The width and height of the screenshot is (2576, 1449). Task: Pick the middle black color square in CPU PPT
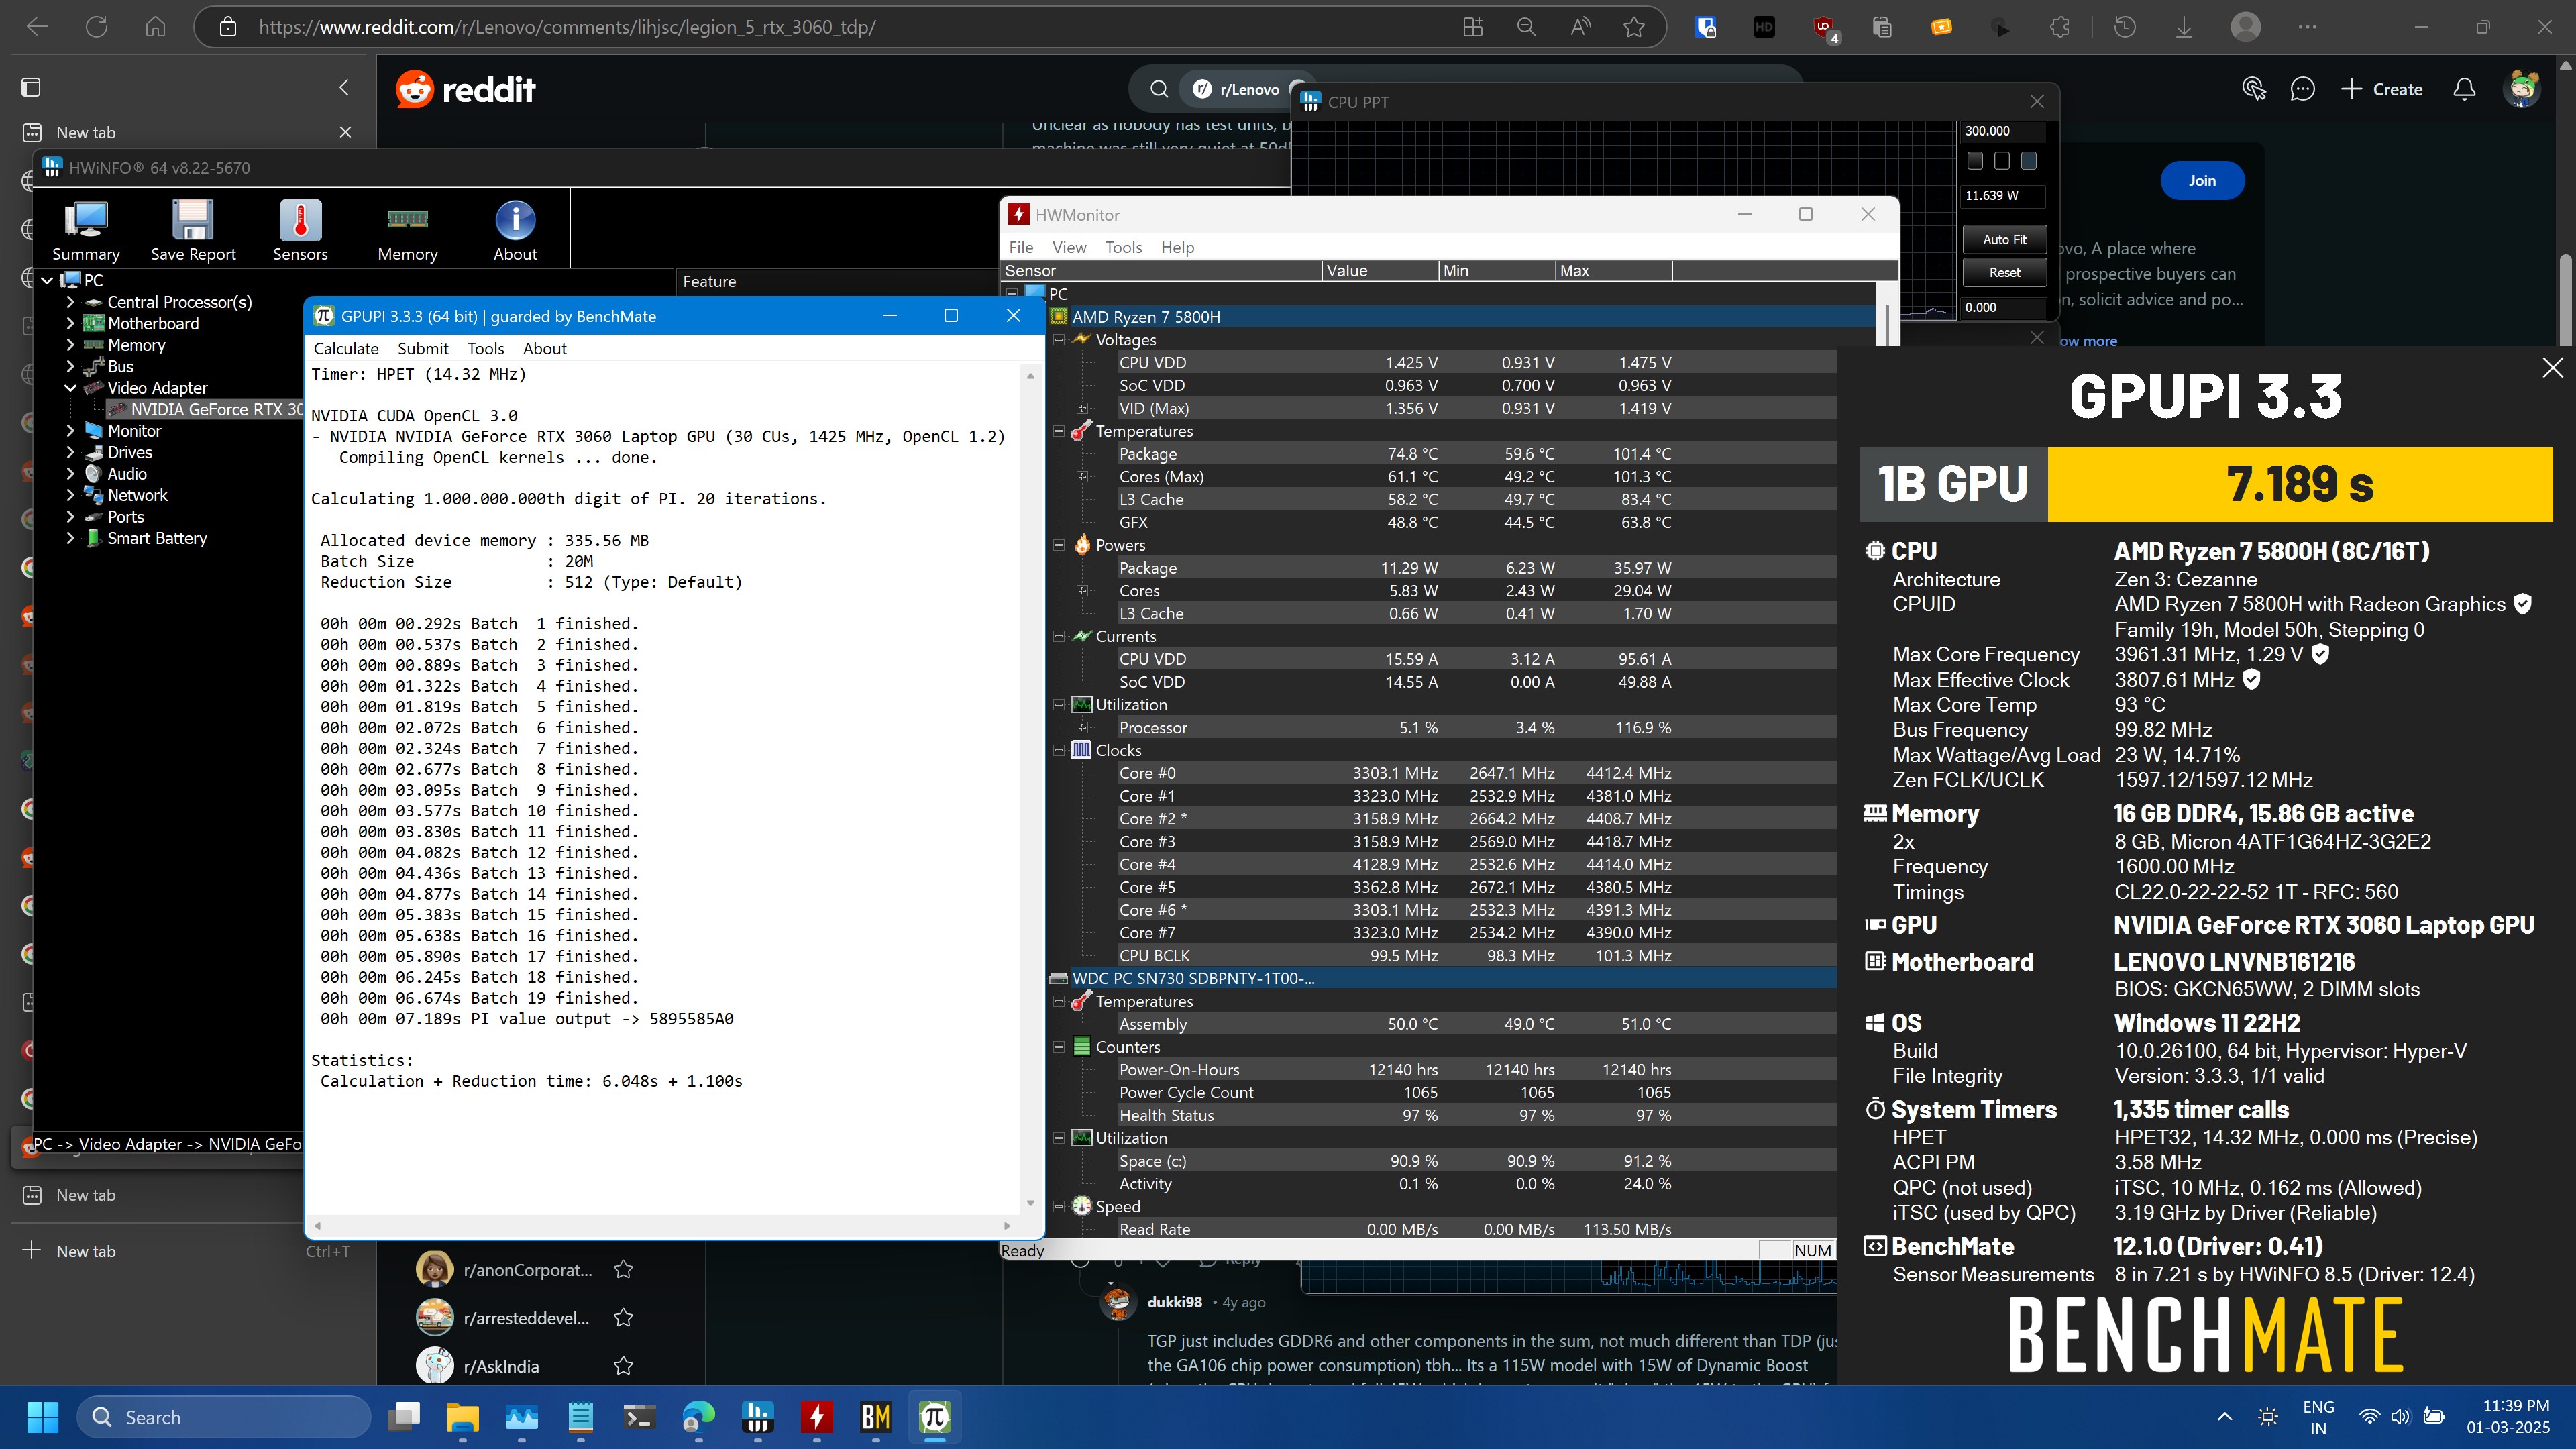click(2002, 160)
